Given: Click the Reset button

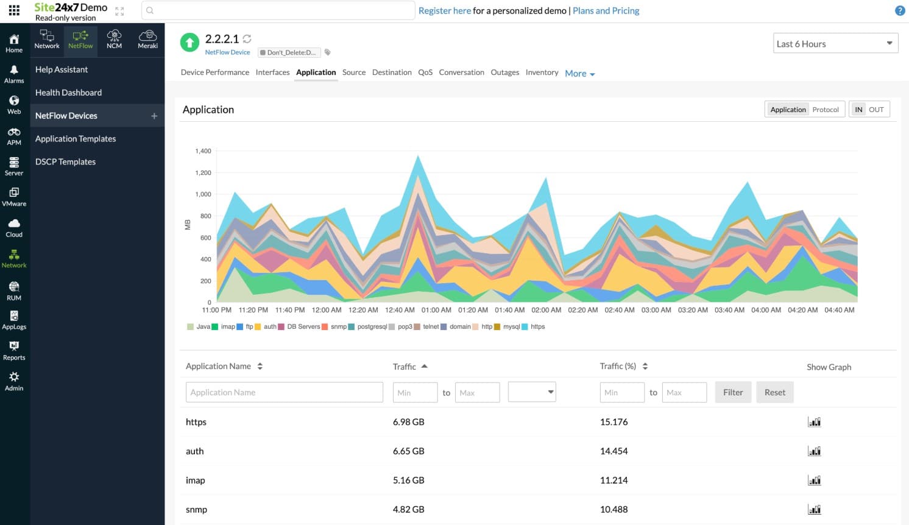Looking at the screenshot, I should pyautogui.click(x=775, y=392).
